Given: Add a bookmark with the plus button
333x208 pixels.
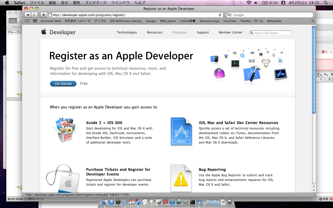Looking at the screenshot, I should (x=43, y=15).
